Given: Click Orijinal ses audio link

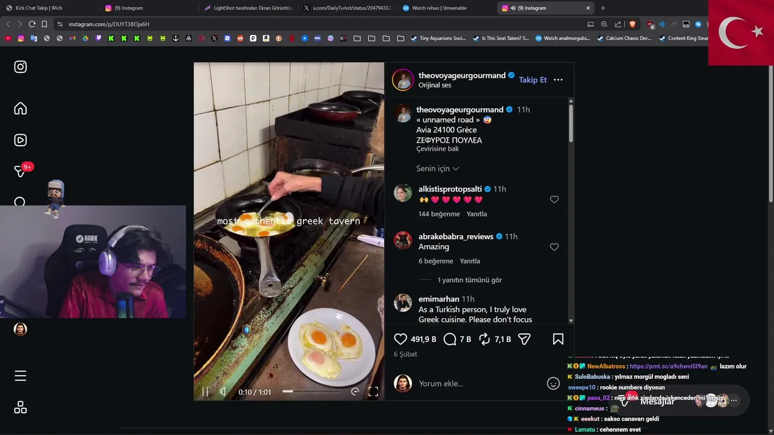Looking at the screenshot, I should 435,85.
